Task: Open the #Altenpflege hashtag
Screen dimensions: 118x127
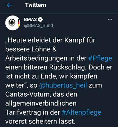Action: 81,112
